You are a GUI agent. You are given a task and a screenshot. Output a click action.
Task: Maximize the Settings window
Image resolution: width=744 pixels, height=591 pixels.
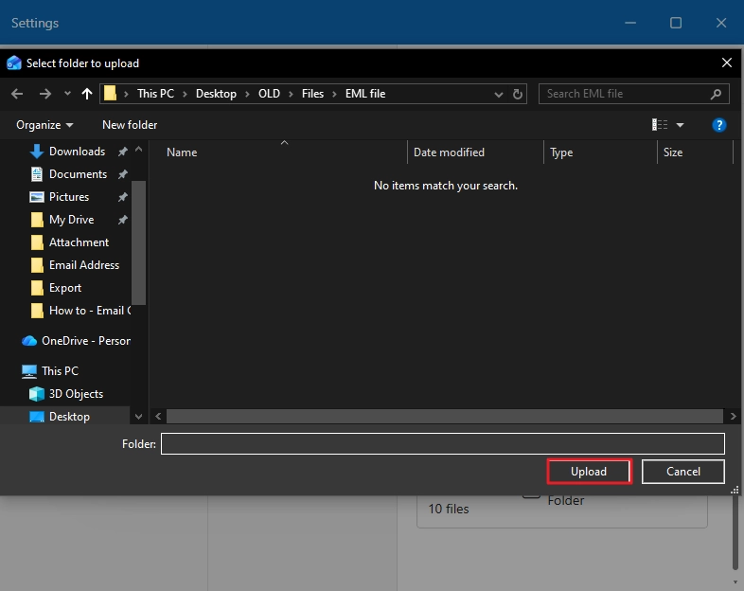coord(676,23)
